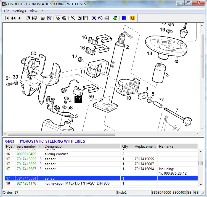Click the blue EU flag icon
Image resolution: width=207 pixels, height=197 pixels.
(x=124, y=18)
